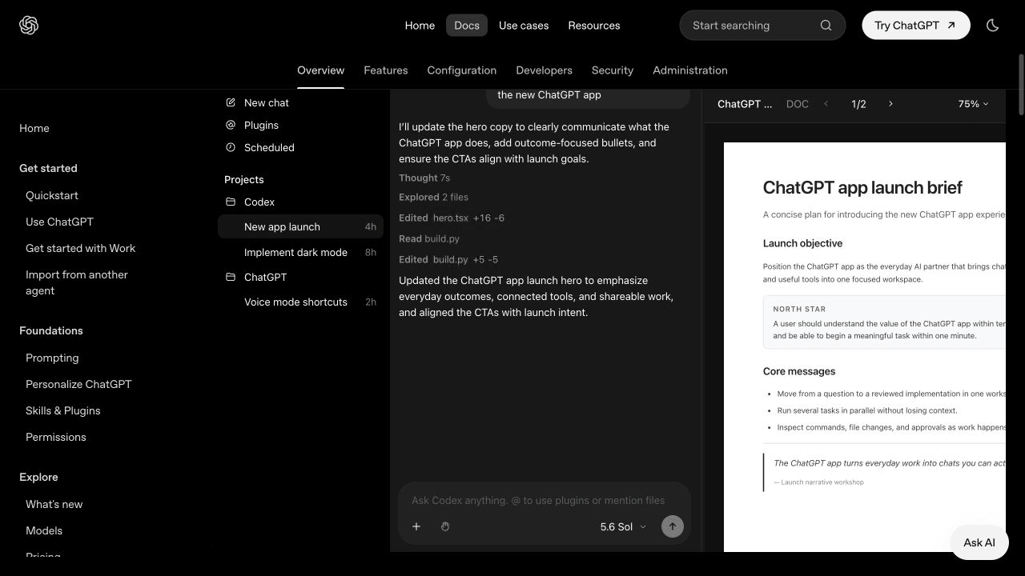Focus the Start searching field
This screenshot has width=1025, height=576.
(762, 26)
